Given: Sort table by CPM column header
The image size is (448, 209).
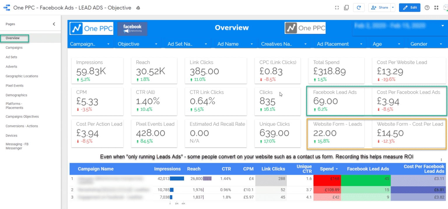Looking at the screenshot, I should [x=249, y=169].
